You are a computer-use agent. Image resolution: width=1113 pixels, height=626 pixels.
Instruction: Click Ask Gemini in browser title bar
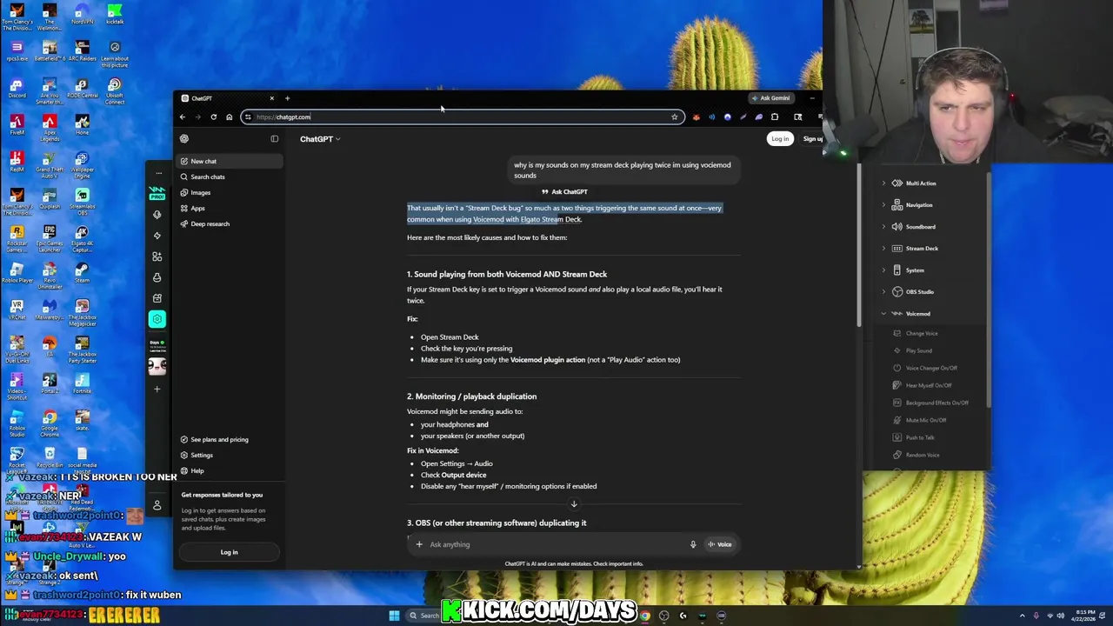[771, 98]
